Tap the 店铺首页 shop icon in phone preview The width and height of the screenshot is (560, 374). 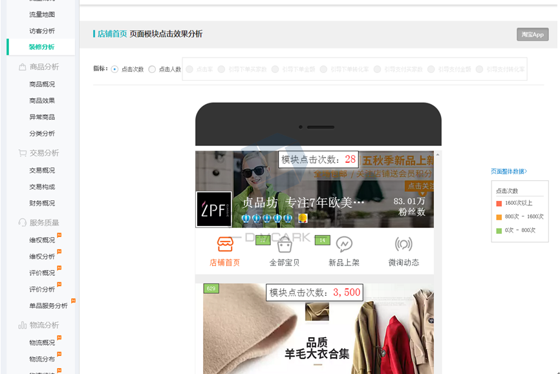[x=225, y=244]
